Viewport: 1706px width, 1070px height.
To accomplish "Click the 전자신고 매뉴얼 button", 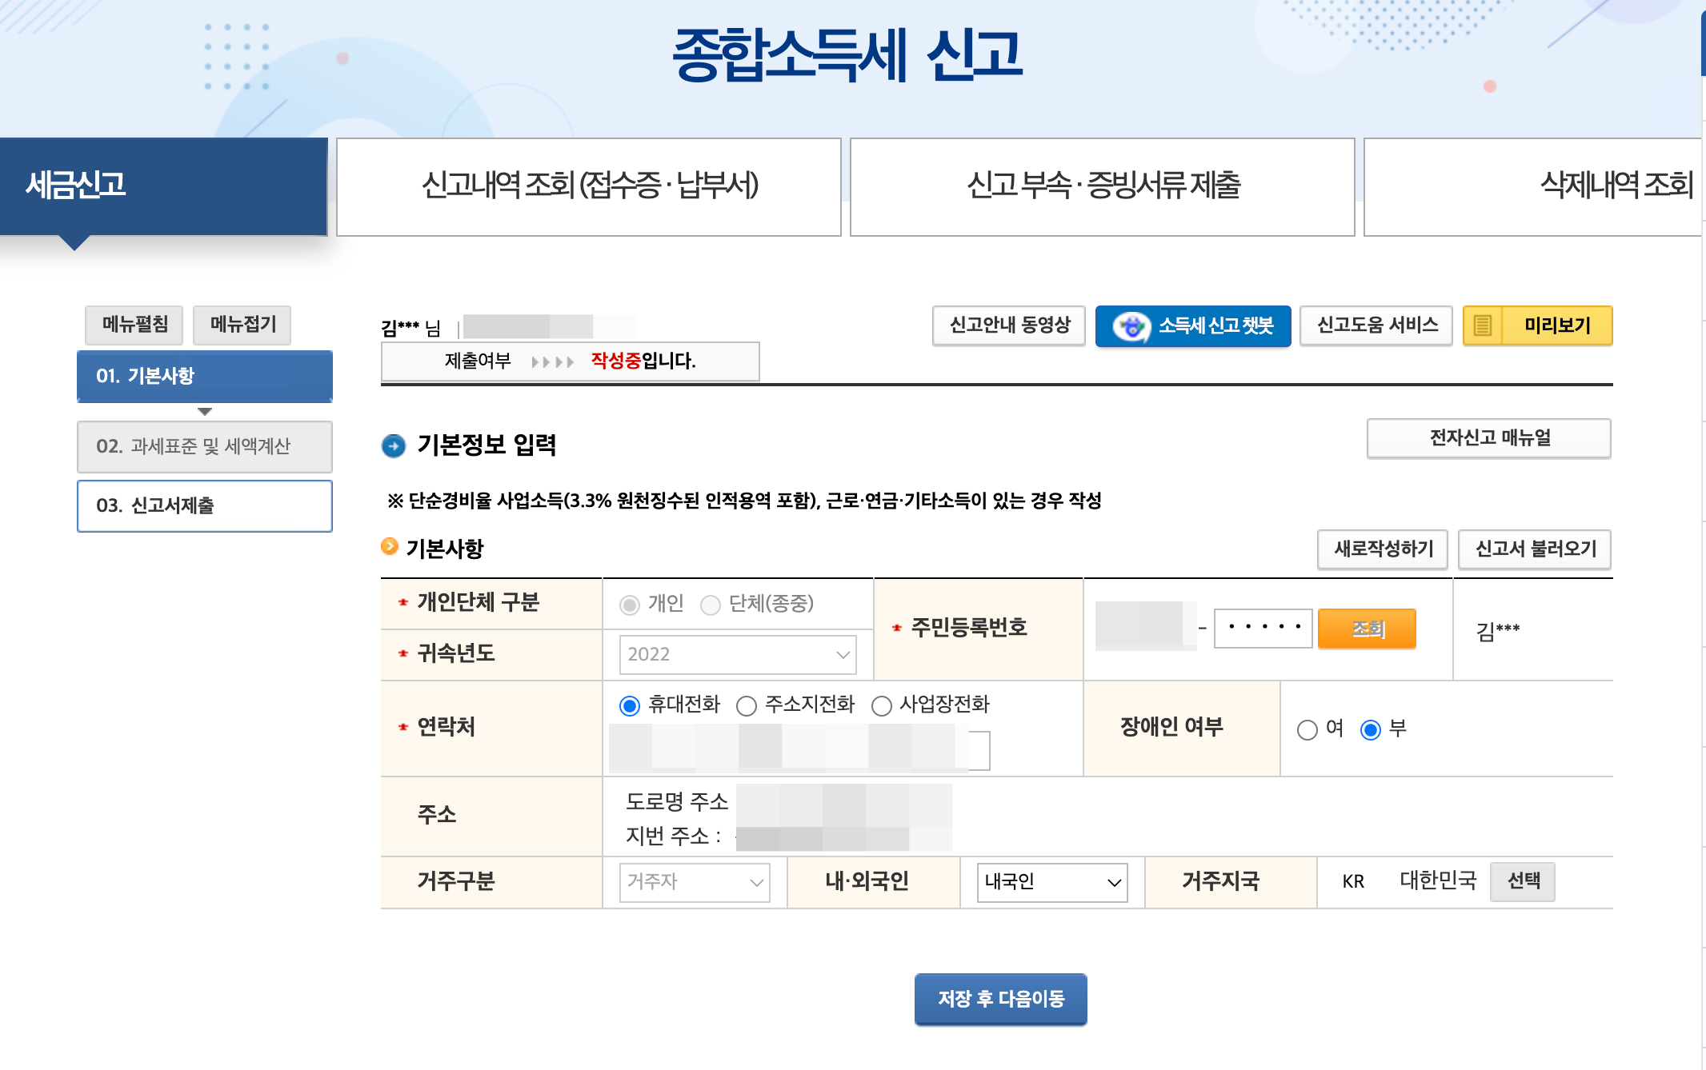I will [x=1488, y=438].
